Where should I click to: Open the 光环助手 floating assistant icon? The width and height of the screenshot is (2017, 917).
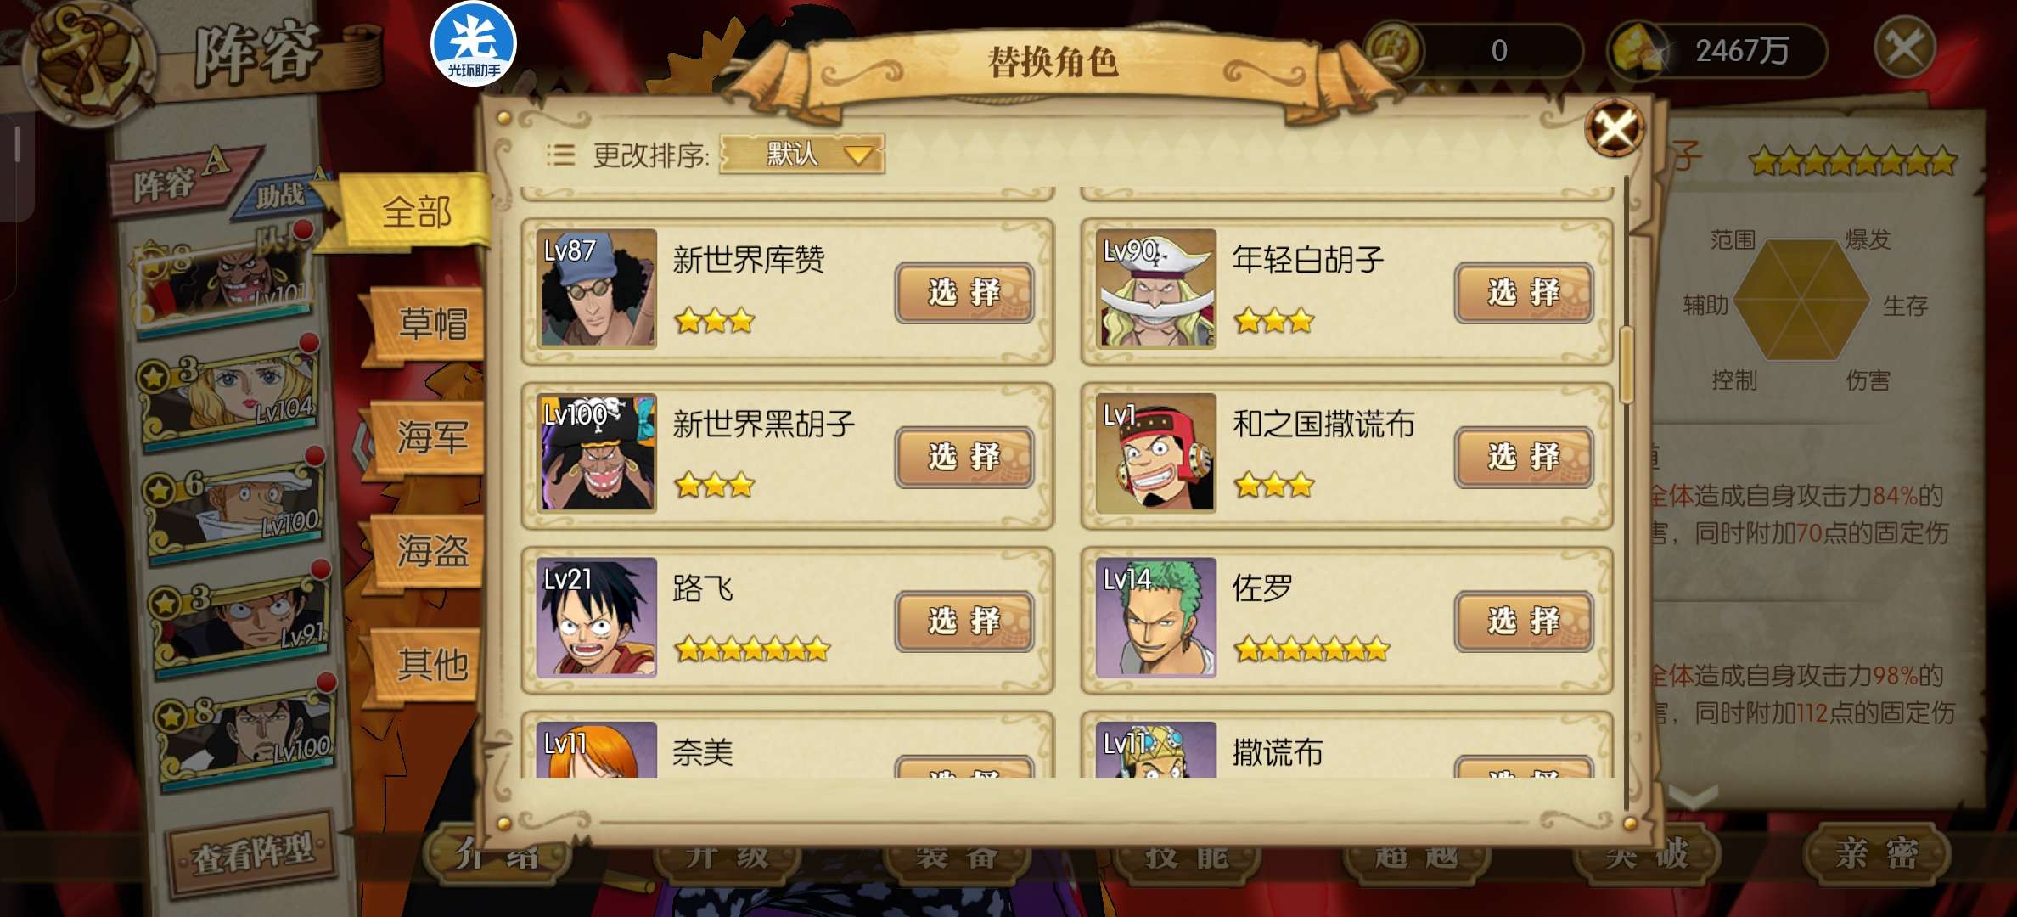(x=473, y=44)
